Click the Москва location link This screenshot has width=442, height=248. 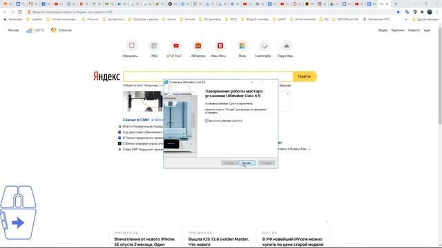click(13, 30)
